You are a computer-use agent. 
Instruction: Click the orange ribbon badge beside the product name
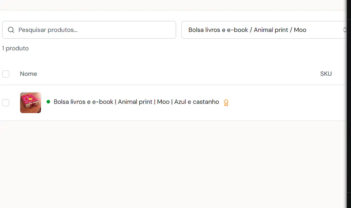coord(226,103)
